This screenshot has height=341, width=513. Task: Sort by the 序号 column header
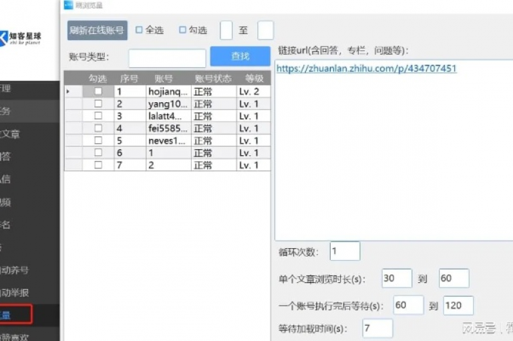coord(129,78)
